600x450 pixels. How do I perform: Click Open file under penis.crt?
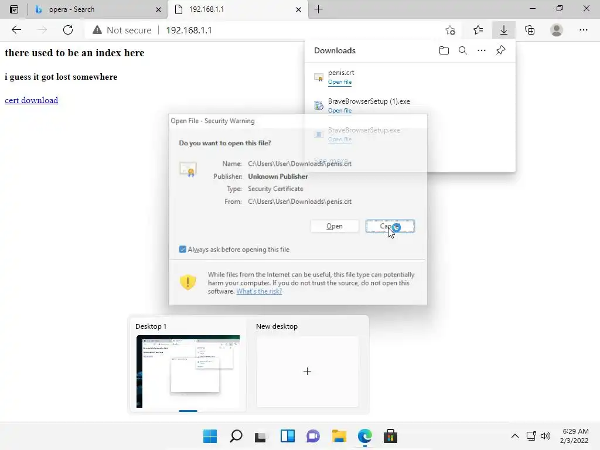click(340, 82)
